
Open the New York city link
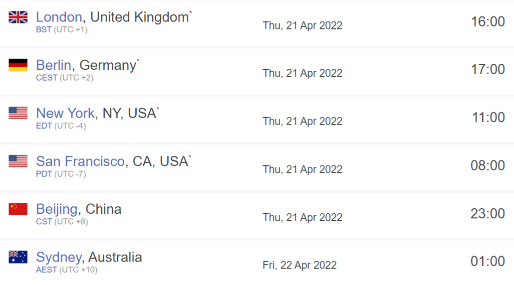tap(65, 113)
